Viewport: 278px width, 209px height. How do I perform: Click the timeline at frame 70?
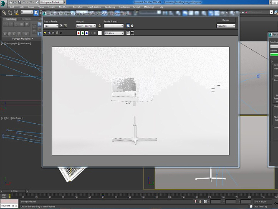[103, 196]
